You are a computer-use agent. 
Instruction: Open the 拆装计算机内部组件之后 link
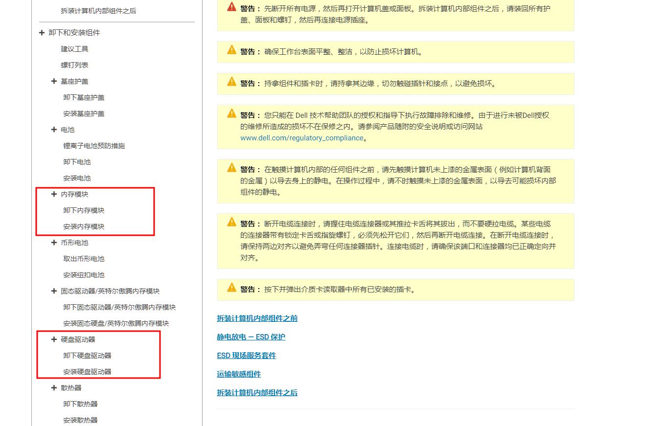point(257,392)
